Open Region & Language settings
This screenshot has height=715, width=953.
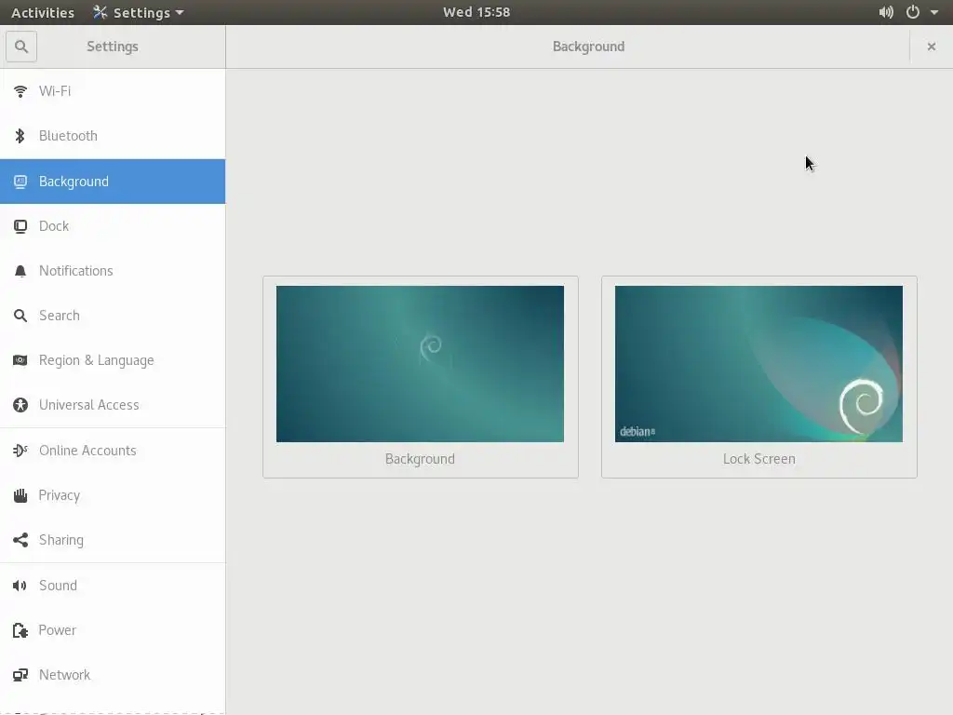[x=113, y=360]
